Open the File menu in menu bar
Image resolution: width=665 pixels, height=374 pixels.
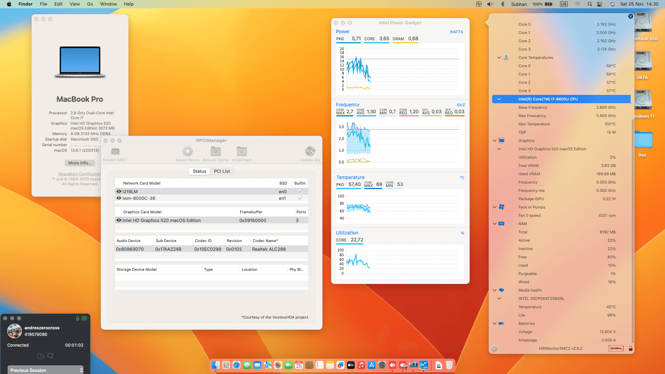(x=43, y=4)
